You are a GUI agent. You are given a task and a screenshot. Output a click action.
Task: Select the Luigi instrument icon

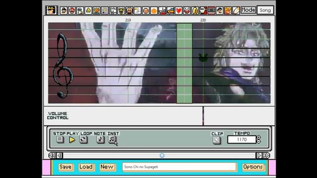coord(219,10)
